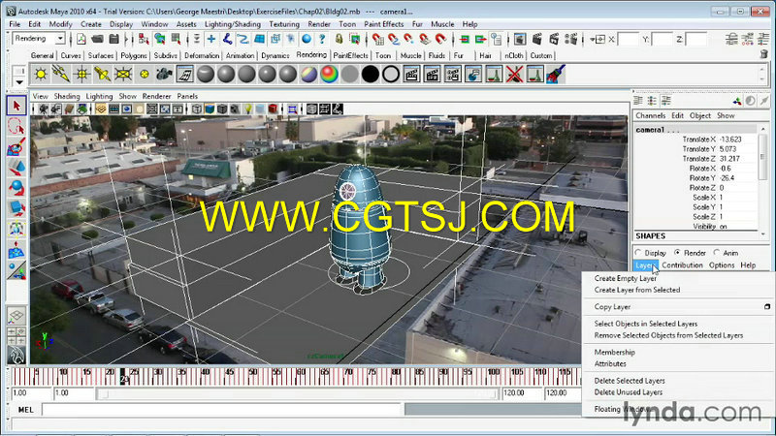Viewport: 776px width, 436px height.
Task: Toggle wireframe shading cube in viewport
Action: (x=197, y=109)
